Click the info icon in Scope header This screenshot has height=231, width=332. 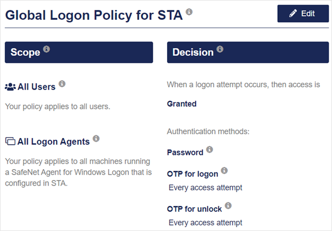pyautogui.click(x=46, y=50)
